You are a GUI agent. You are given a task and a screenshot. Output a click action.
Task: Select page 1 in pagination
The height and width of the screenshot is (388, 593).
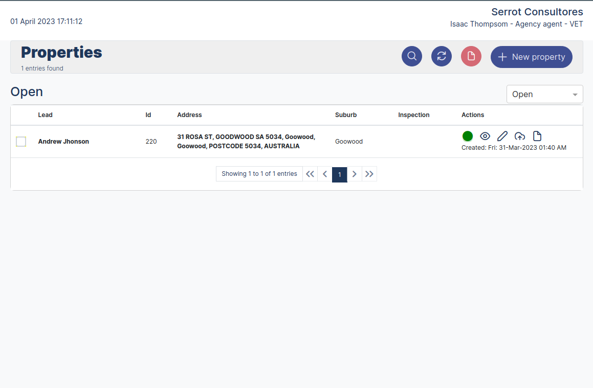point(339,174)
